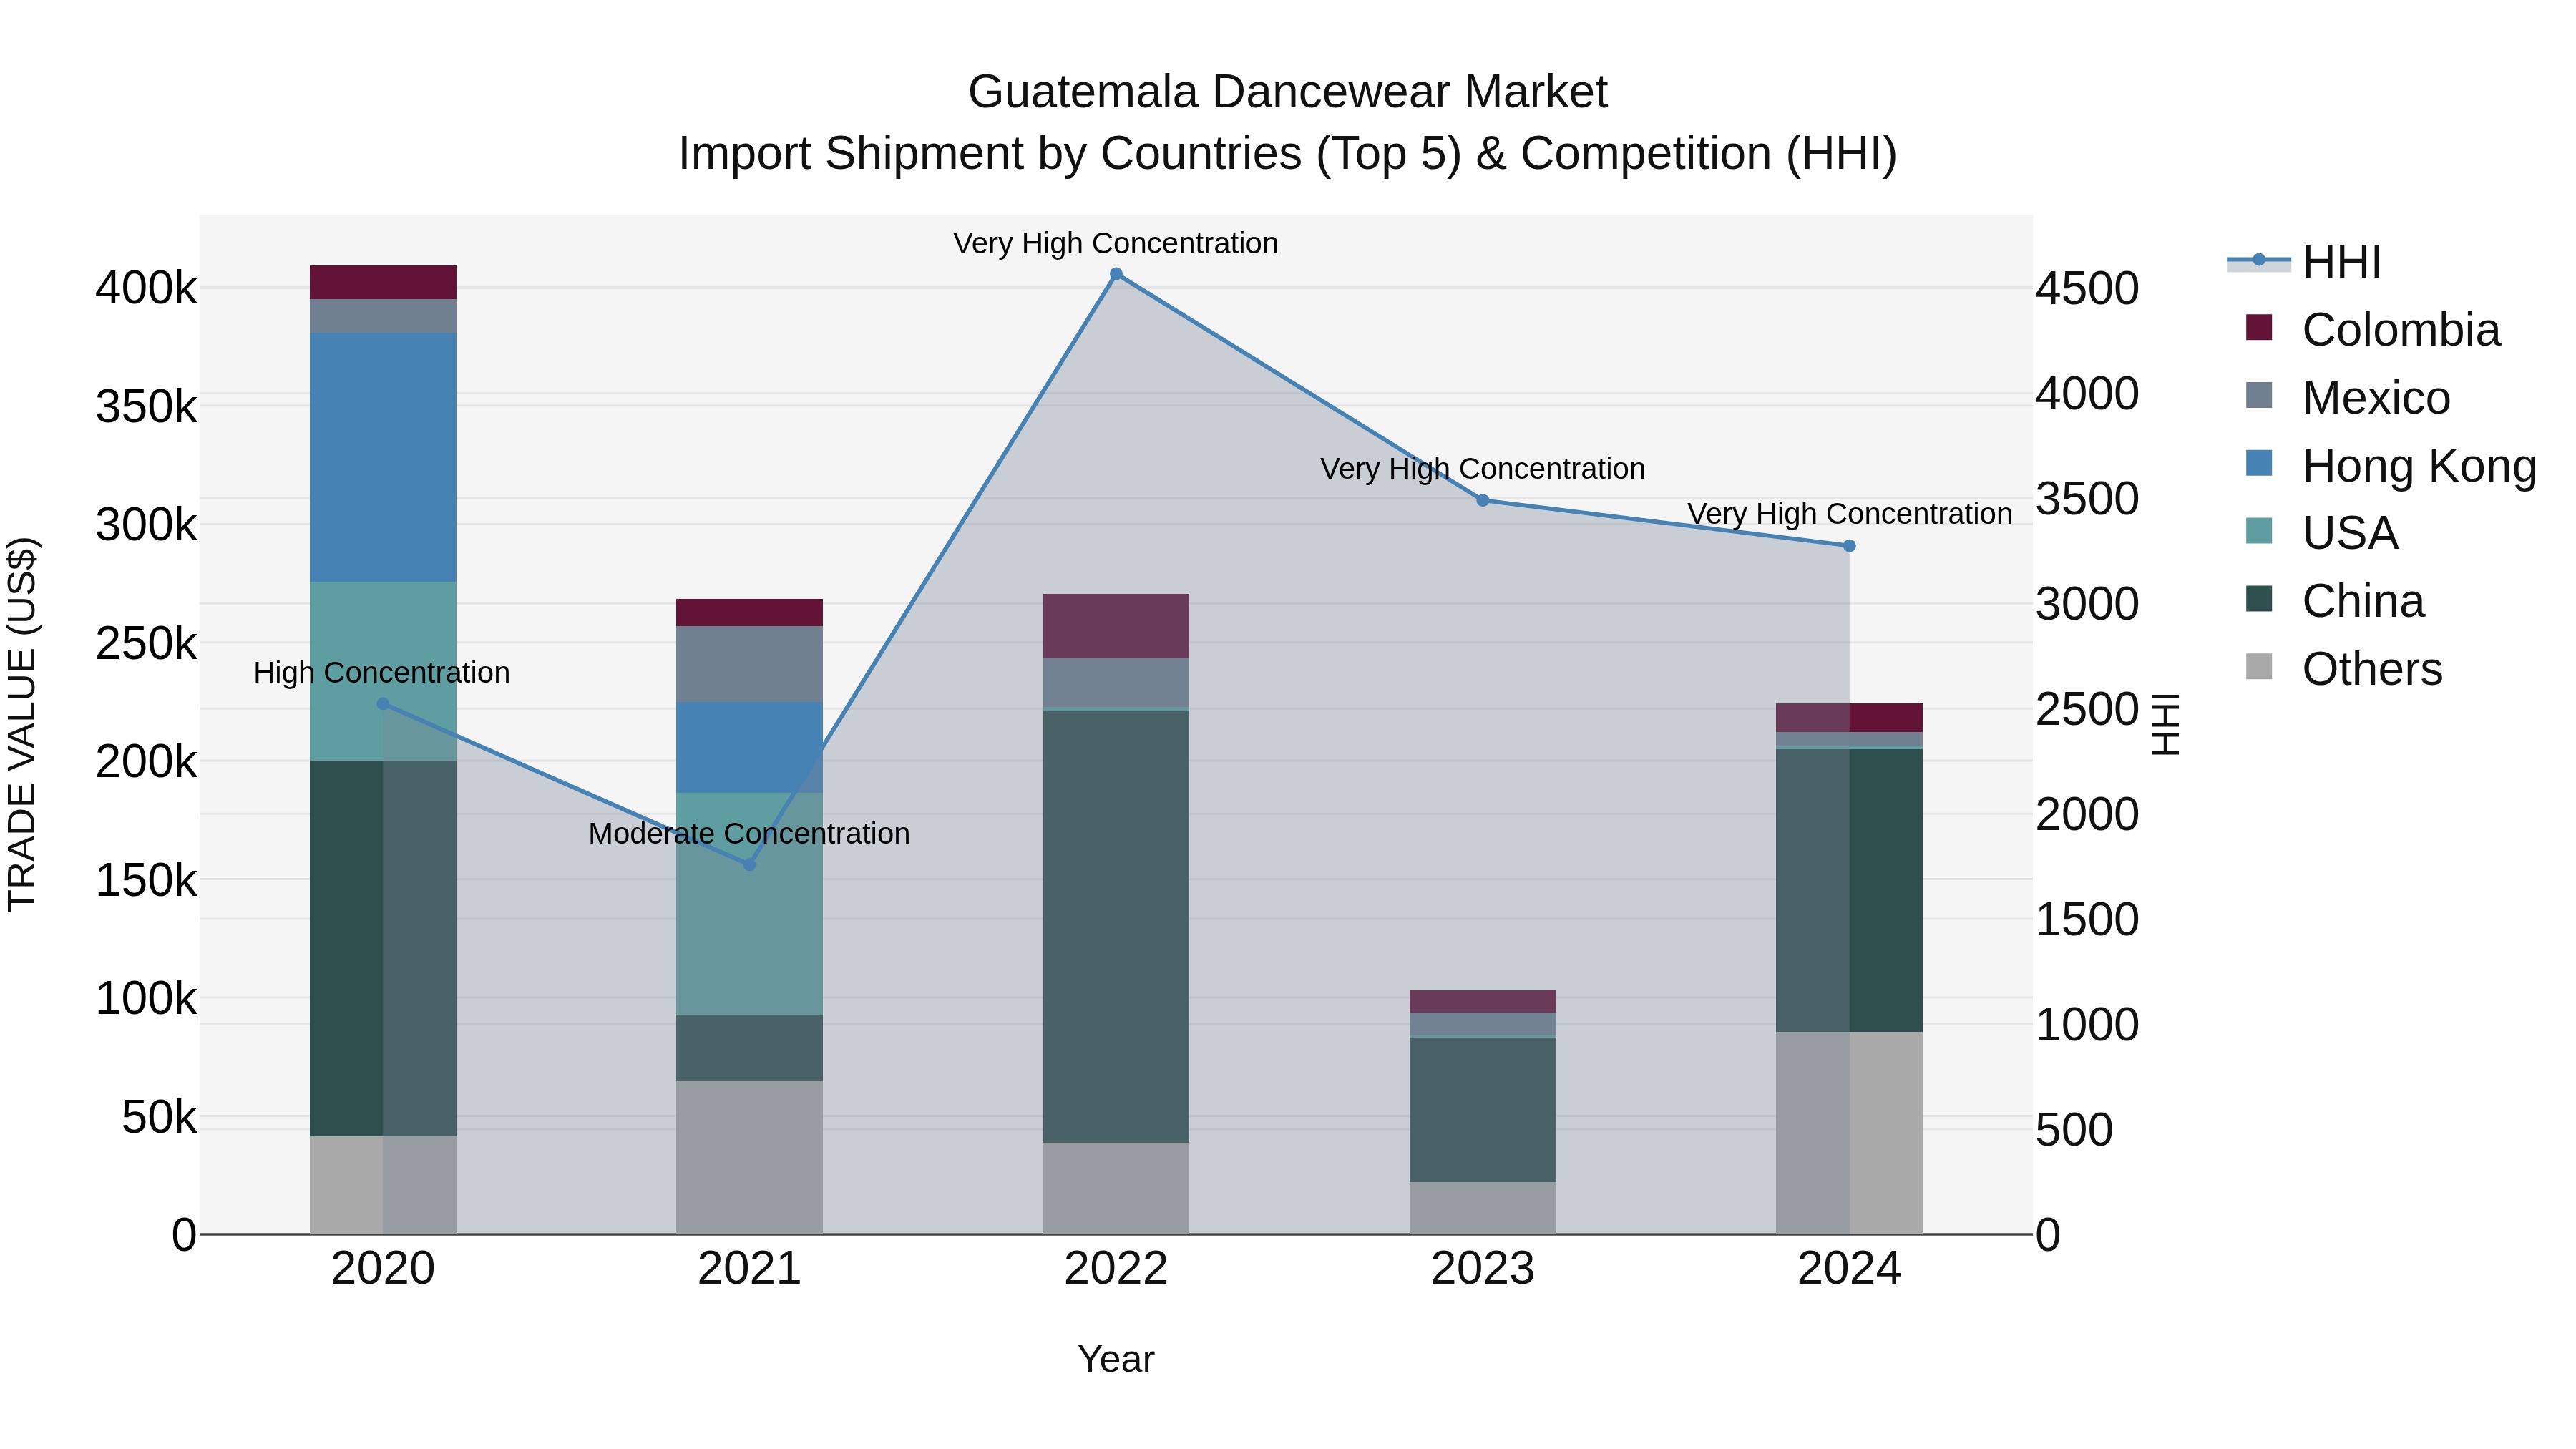Toggle the Mexico legend entry

pyautogui.click(x=2347, y=398)
